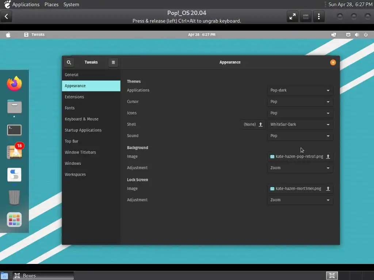Image resolution: width=374 pixels, height=280 pixels.
Task: Toggle Boxes fullscreen mode
Action: tap(293, 17)
